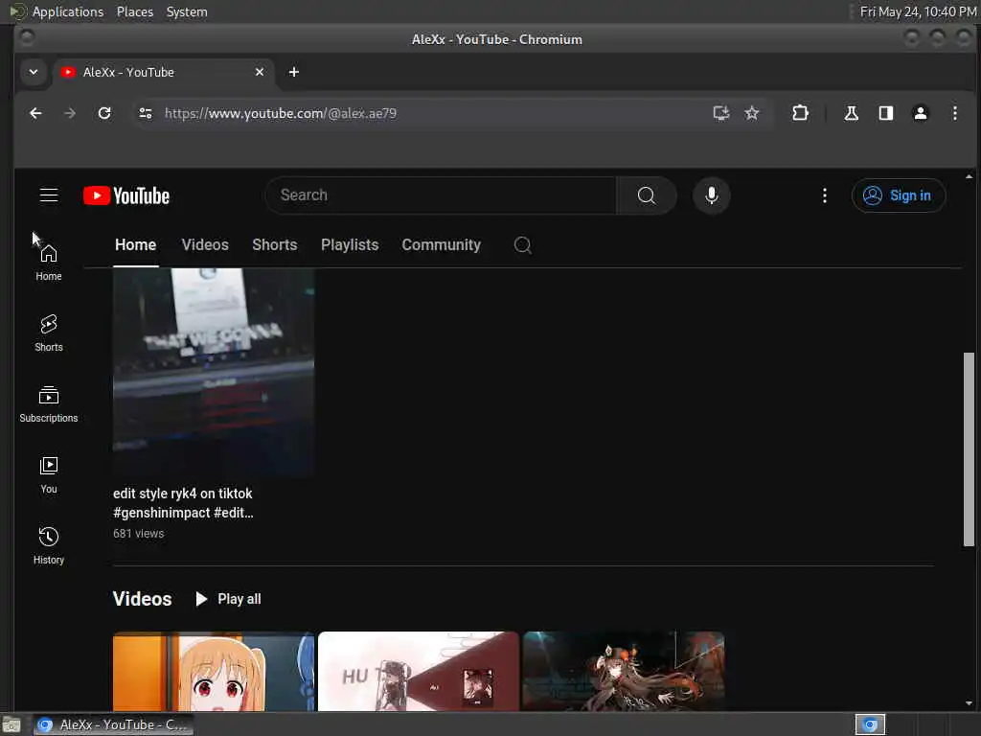This screenshot has height=736, width=981.
Task: Open sidebar History
Action: pos(49,546)
